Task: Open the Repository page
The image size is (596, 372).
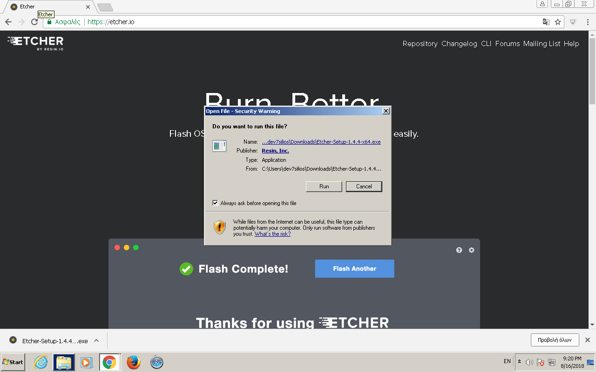Action: [420, 44]
